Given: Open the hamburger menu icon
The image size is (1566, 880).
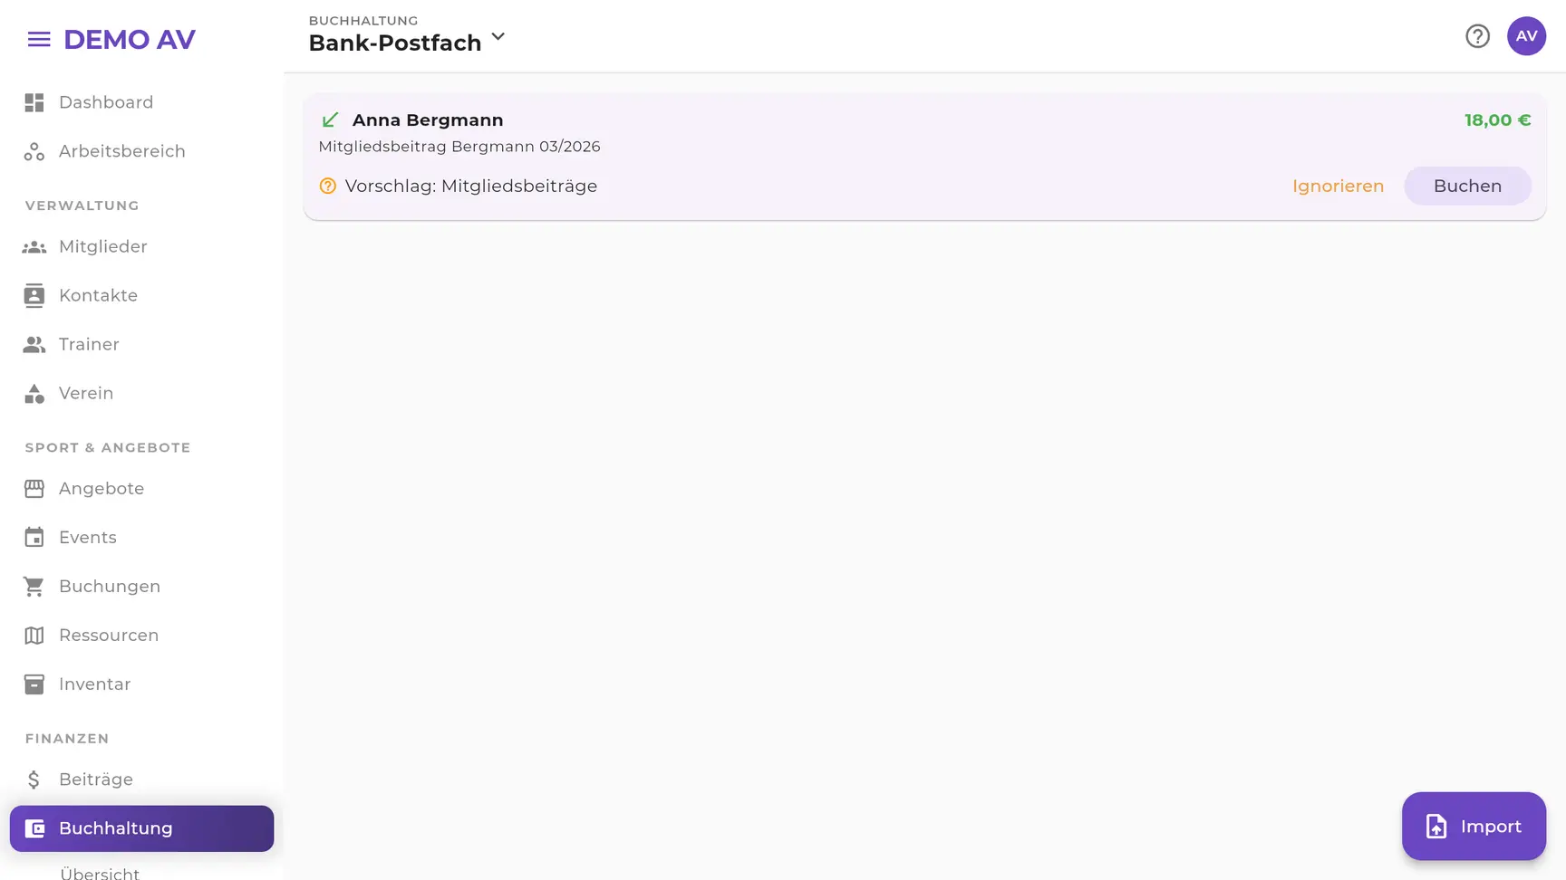Looking at the screenshot, I should pos(39,39).
